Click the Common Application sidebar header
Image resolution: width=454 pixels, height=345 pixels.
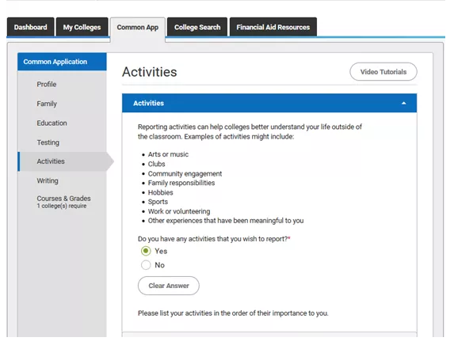[62, 62]
